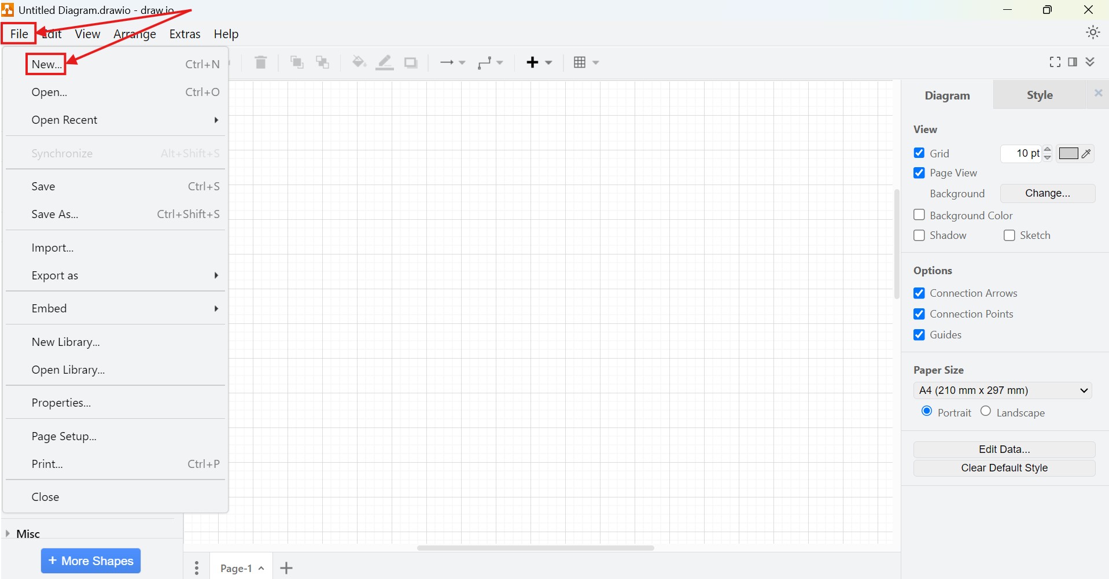Choose Properties... menu entry
Screen dimensions: 1109x579
tap(115, 403)
